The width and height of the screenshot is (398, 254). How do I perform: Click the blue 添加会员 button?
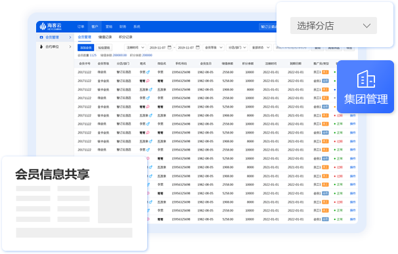(86, 48)
